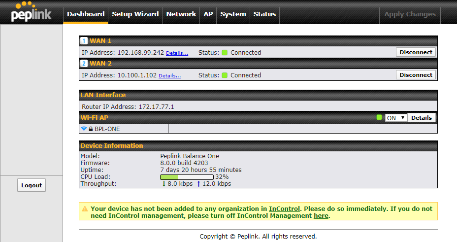
Task: Click the WAN 2 header title
Action: click(x=100, y=64)
